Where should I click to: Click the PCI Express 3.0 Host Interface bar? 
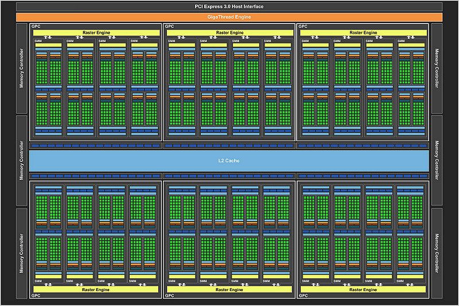click(x=229, y=6)
